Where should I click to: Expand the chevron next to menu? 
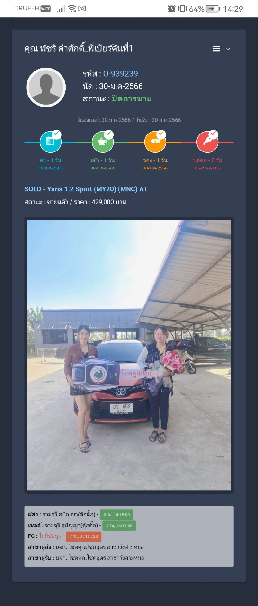[x=228, y=49]
